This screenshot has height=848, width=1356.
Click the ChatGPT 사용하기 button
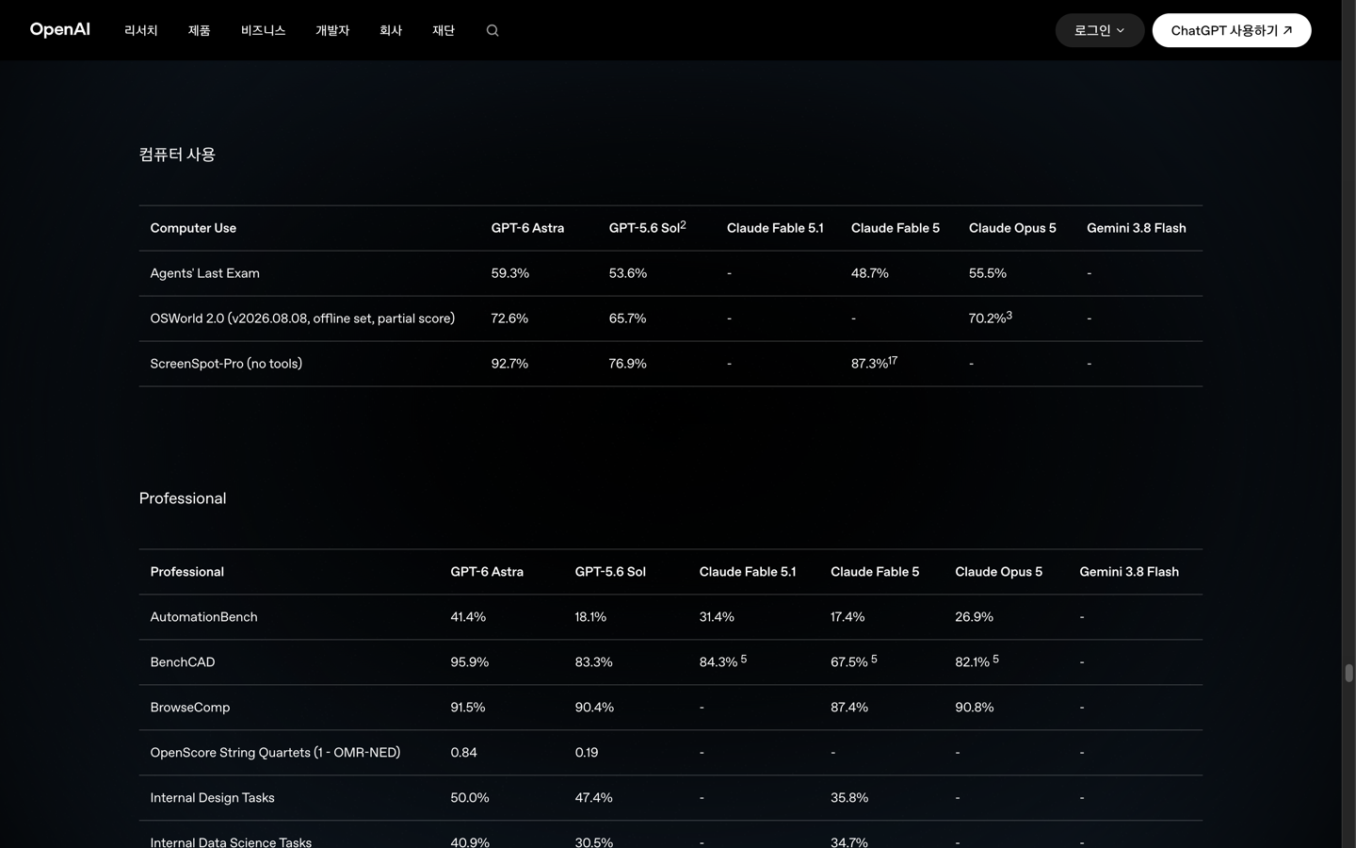1232,30
